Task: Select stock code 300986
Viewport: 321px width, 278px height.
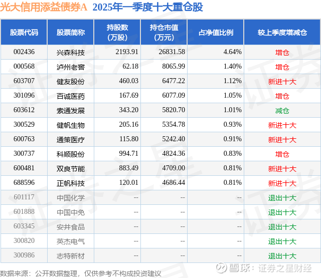Action: click(x=24, y=255)
